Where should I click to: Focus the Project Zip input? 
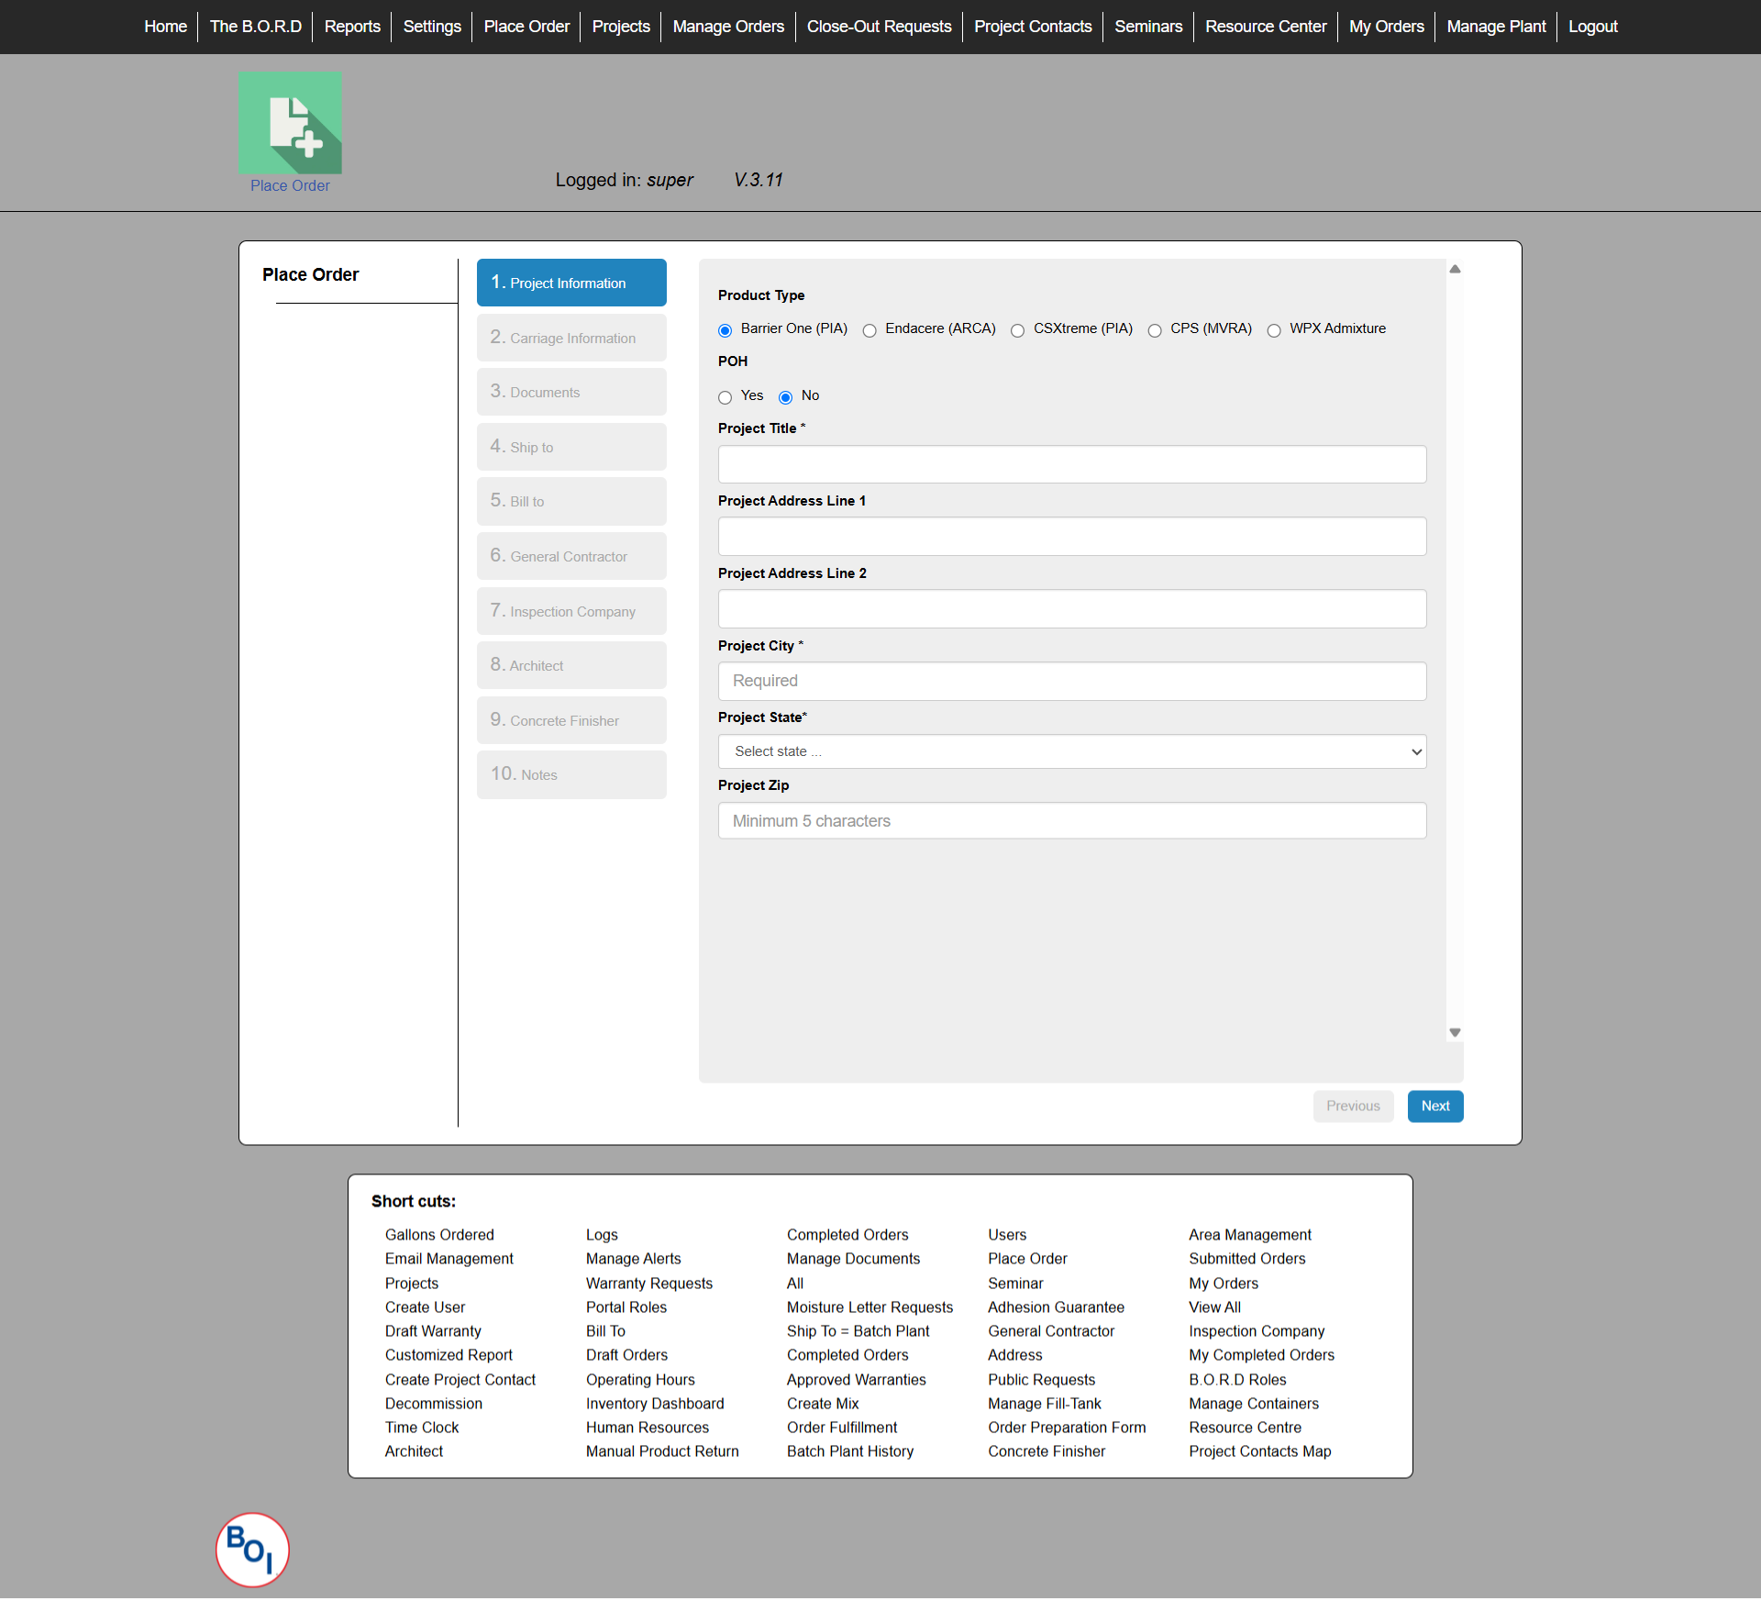pos(1071,820)
